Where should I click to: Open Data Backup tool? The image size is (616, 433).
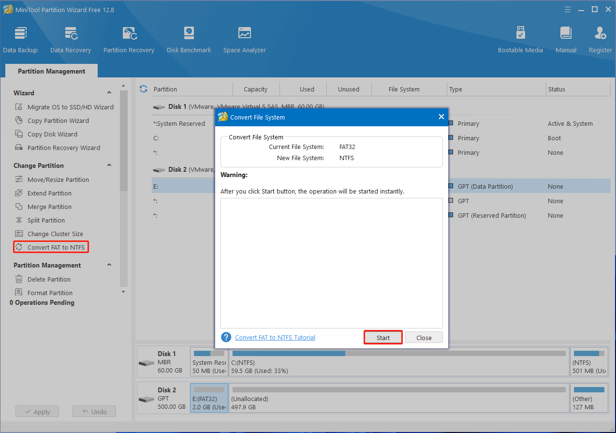20,40
